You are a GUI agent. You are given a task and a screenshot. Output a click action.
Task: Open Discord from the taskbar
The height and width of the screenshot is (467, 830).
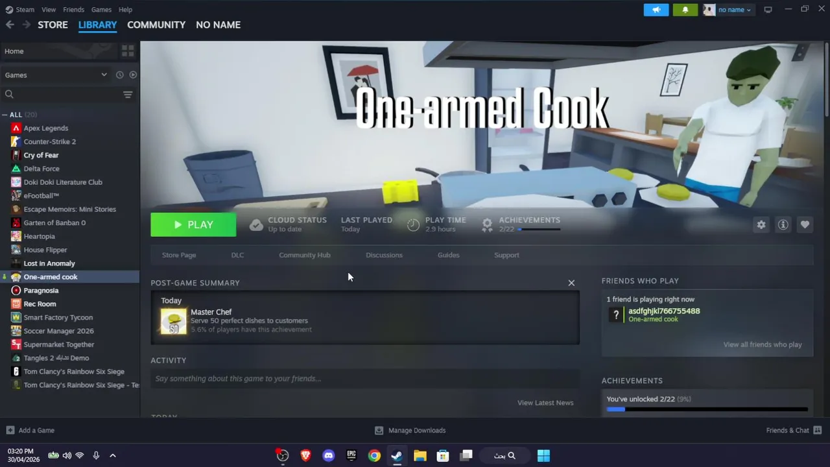coord(329,455)
